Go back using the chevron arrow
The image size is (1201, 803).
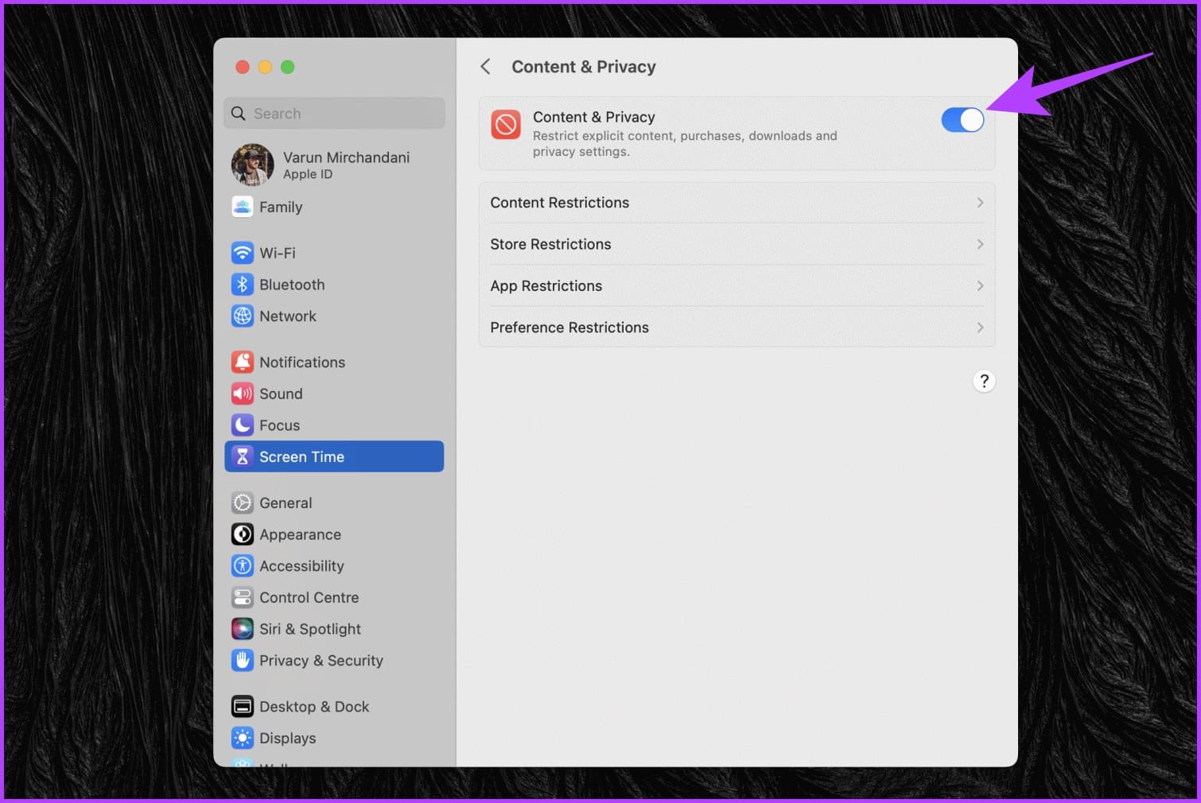point(486,67)
